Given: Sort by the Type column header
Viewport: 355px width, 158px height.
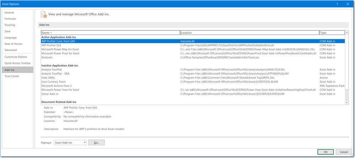Looking at the screenshot, I should coord(332,33).
